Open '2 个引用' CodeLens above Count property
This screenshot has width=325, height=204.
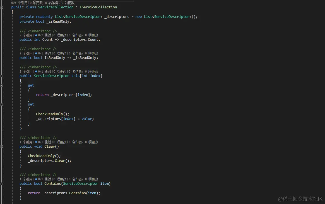[26, 35]
